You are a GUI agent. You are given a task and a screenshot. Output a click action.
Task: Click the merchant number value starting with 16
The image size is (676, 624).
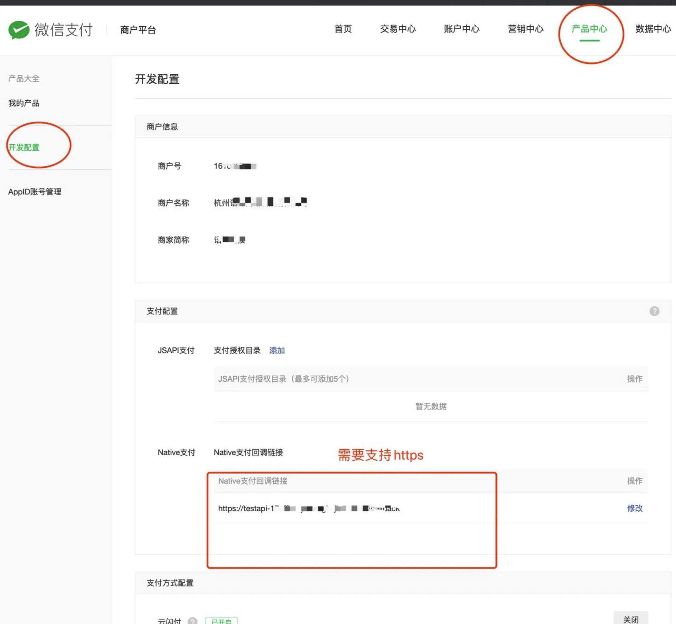coord(235,166)
